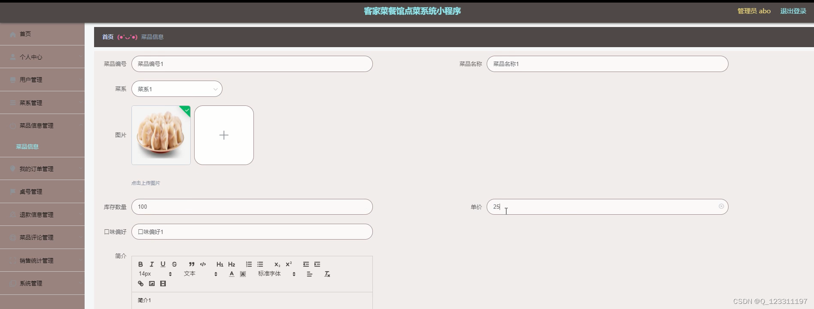
Task: Clear text formatting in editor
Action: tap(327, 274)
